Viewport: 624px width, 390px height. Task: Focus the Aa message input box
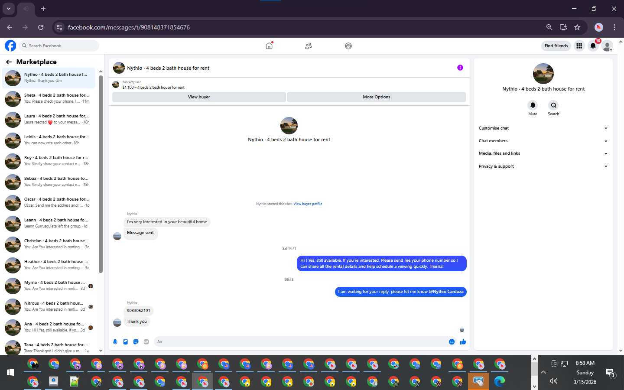coord(301,341)
